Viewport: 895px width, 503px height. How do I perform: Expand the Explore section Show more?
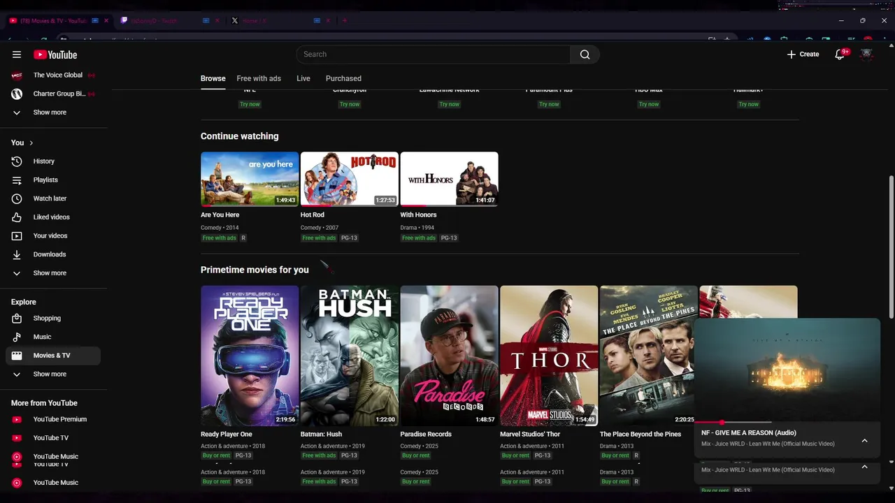click(50, 374)
